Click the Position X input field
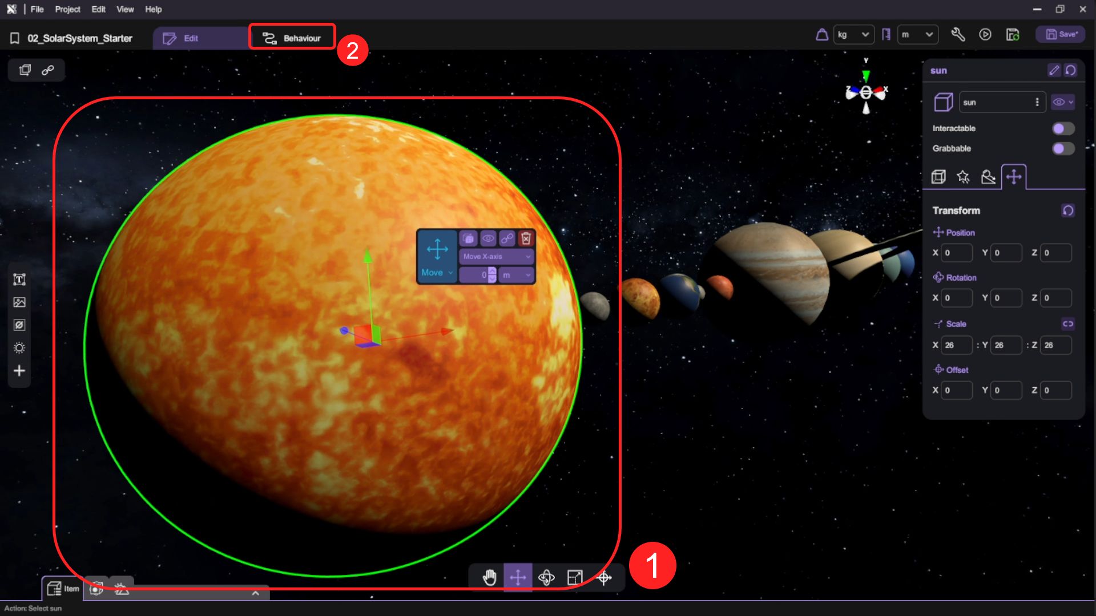 pyautogui.click(x=956, y=253)
